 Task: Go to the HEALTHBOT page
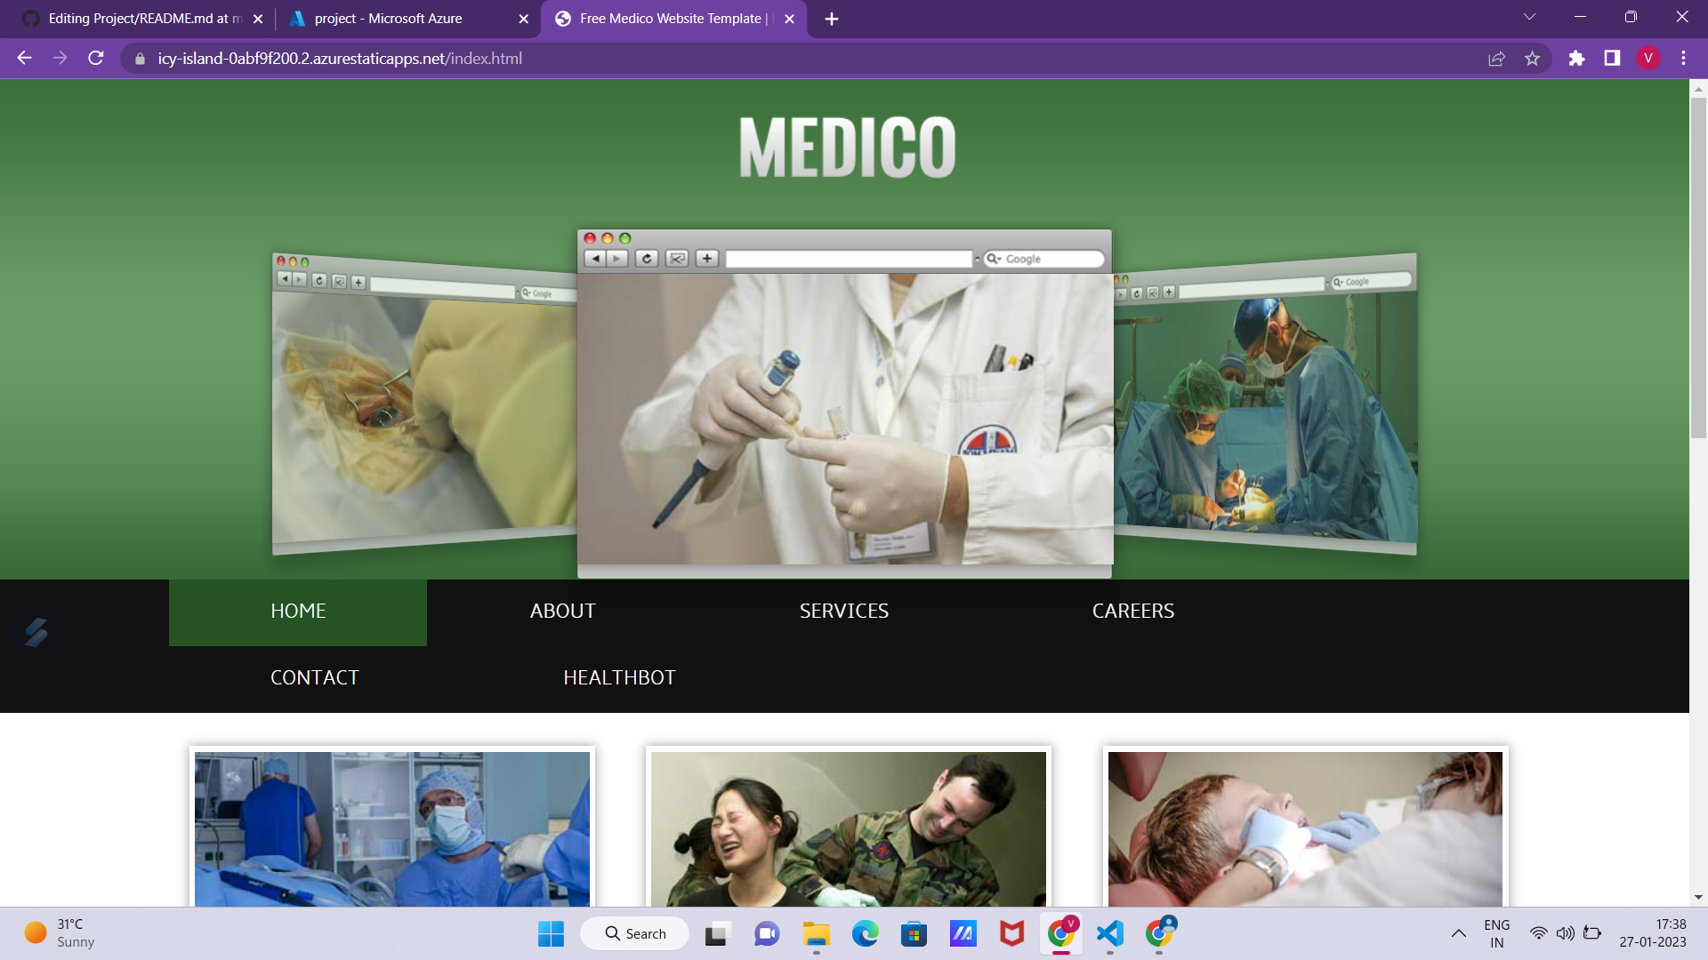(619, 678)
